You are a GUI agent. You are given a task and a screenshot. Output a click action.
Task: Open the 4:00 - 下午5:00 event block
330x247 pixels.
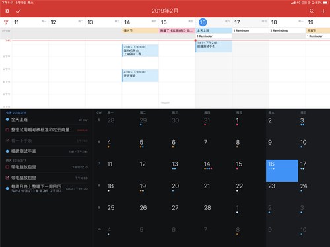click(x=141, y=75)
